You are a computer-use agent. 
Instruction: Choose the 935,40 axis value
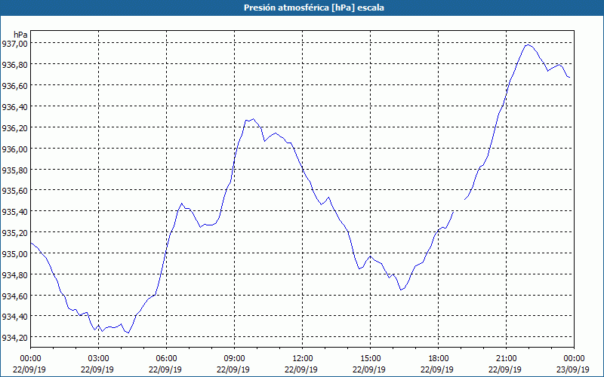coord(15,212)
